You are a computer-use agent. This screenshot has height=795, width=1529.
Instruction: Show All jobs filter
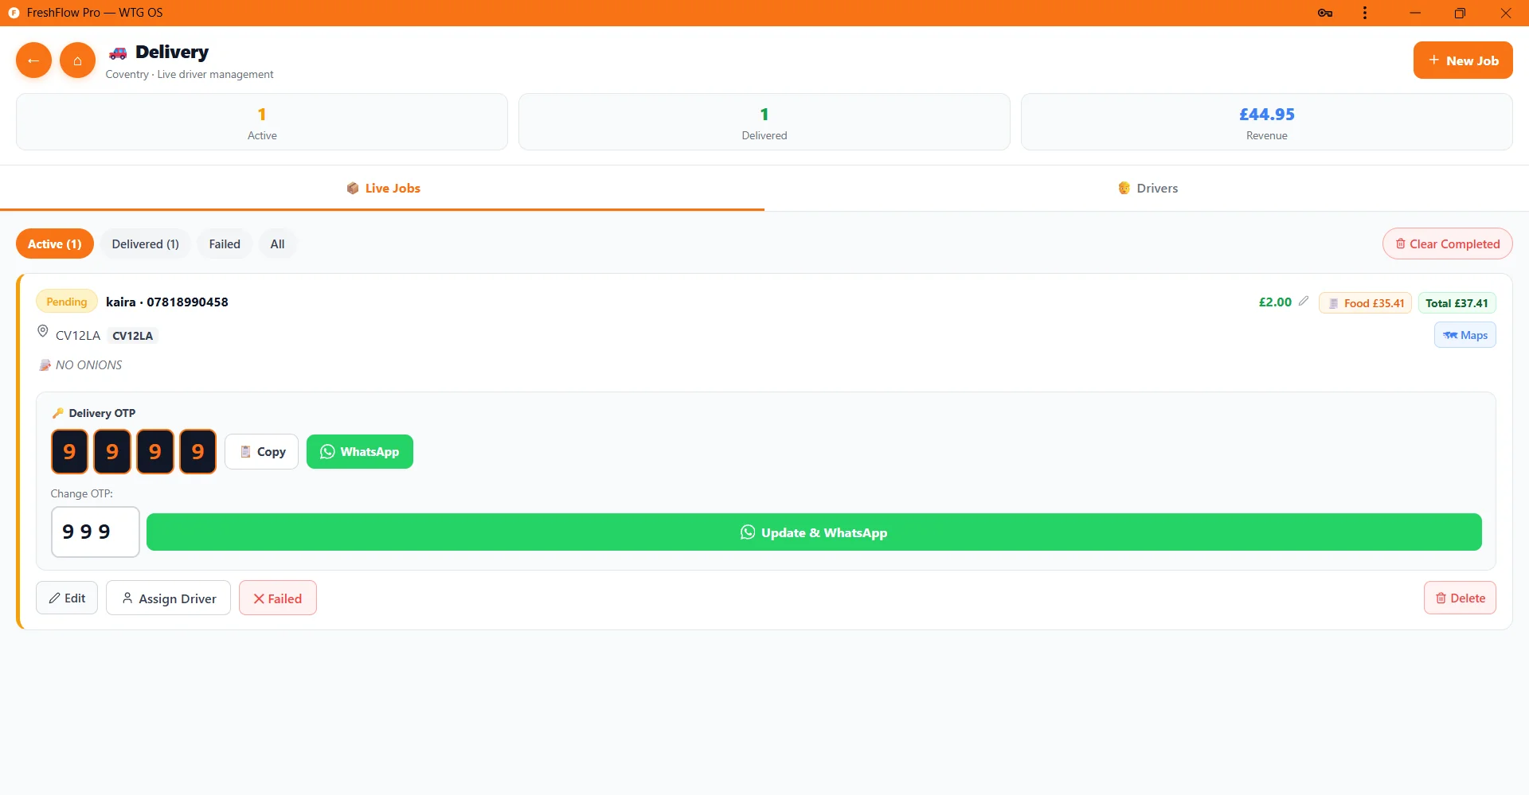coord(277,244)
